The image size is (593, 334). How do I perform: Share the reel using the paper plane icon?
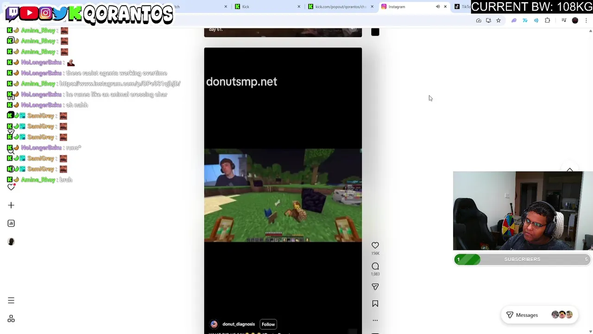point(375,287)
